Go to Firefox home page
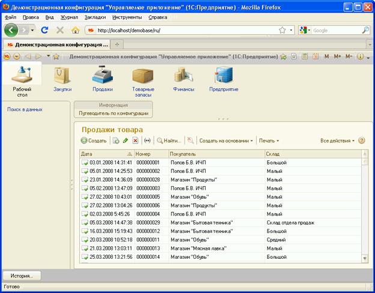The width and height of the screenshot is (375, 293). [76, 30]
